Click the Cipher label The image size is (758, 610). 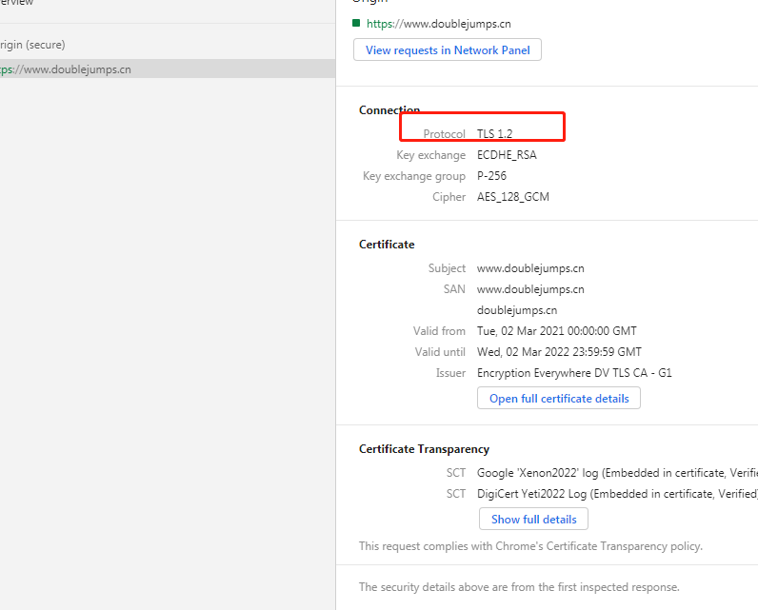point(449,197)
